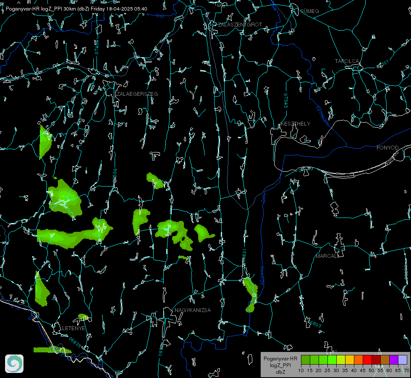Click the legend scale value 65
The width and height of the screenshot is (411, 378).
[398, 371]
